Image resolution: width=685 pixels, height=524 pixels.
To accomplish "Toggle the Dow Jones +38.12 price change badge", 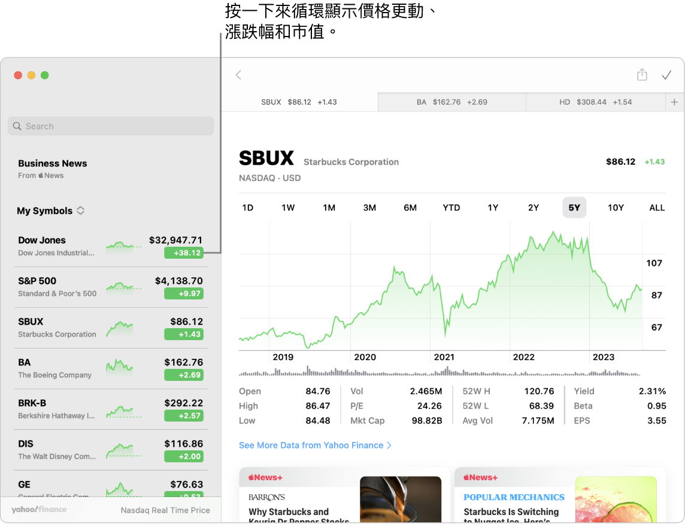I will tap(184, 253).
